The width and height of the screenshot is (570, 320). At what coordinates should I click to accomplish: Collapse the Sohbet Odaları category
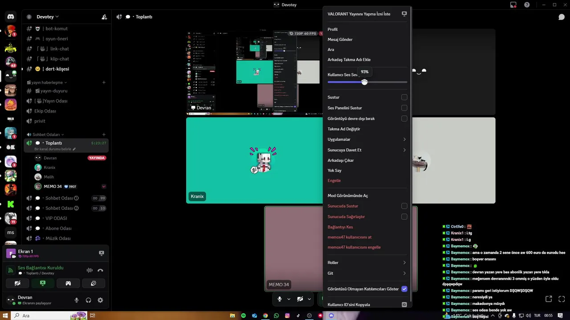click(45, 135)
